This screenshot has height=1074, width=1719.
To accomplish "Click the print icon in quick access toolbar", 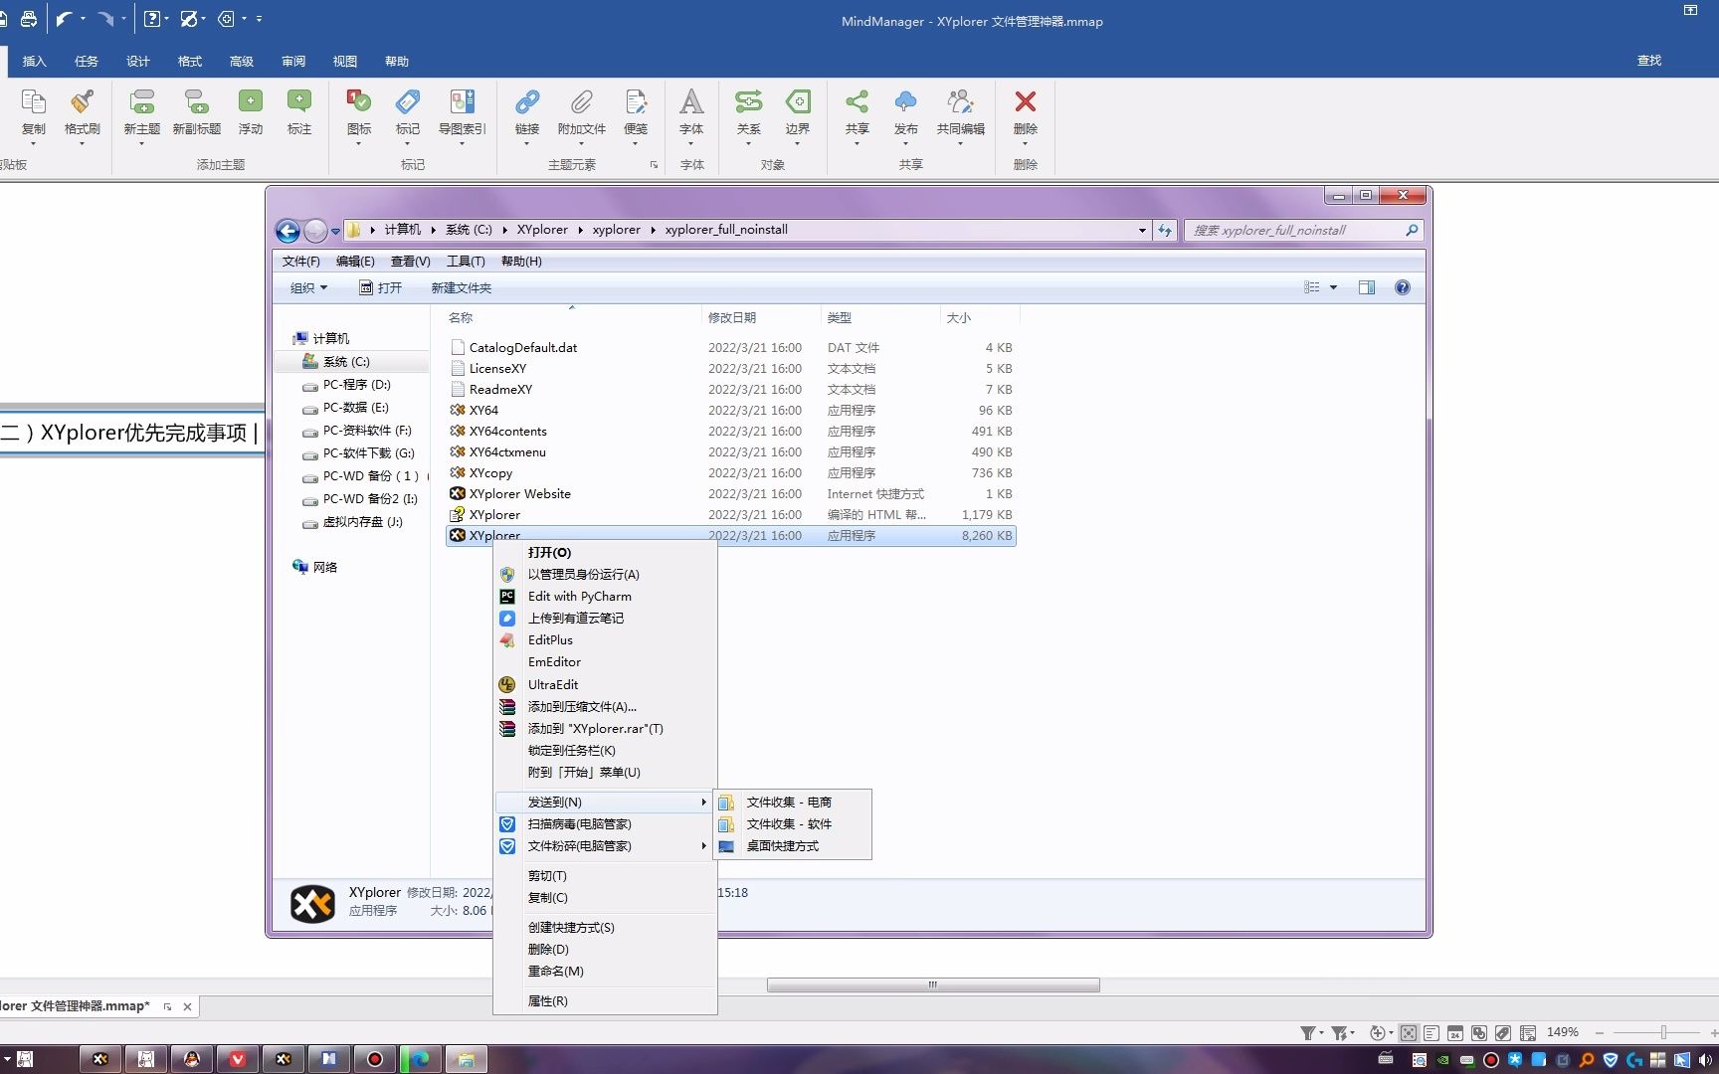I will (x=29, y=19).
